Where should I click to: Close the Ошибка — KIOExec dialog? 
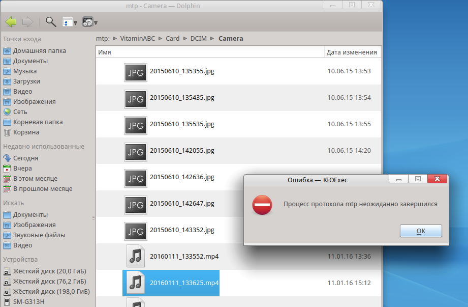pyautogui.click(x=438, y=179)
